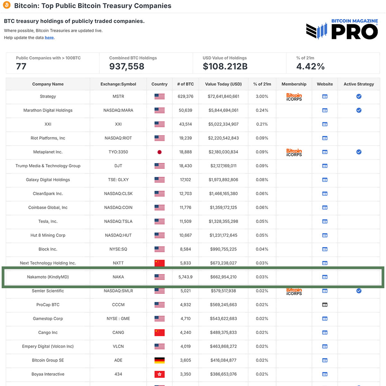Open XXI website icon
The width and height of the screenshot is (386, 386).
click(325, 124)
